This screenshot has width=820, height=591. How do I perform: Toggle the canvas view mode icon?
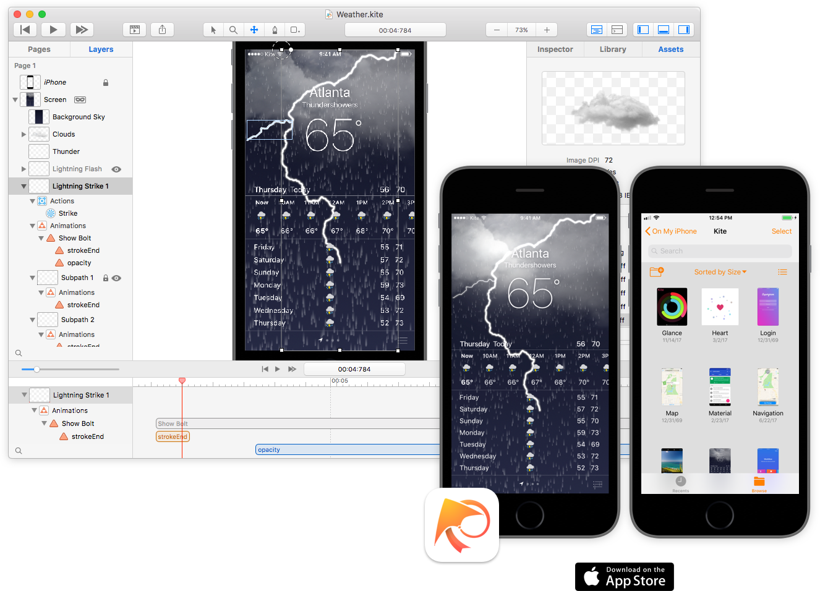click(x=597, y=30)
